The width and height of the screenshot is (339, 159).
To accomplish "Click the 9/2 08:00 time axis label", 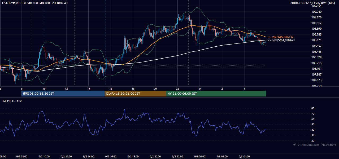I will [22, 157].
